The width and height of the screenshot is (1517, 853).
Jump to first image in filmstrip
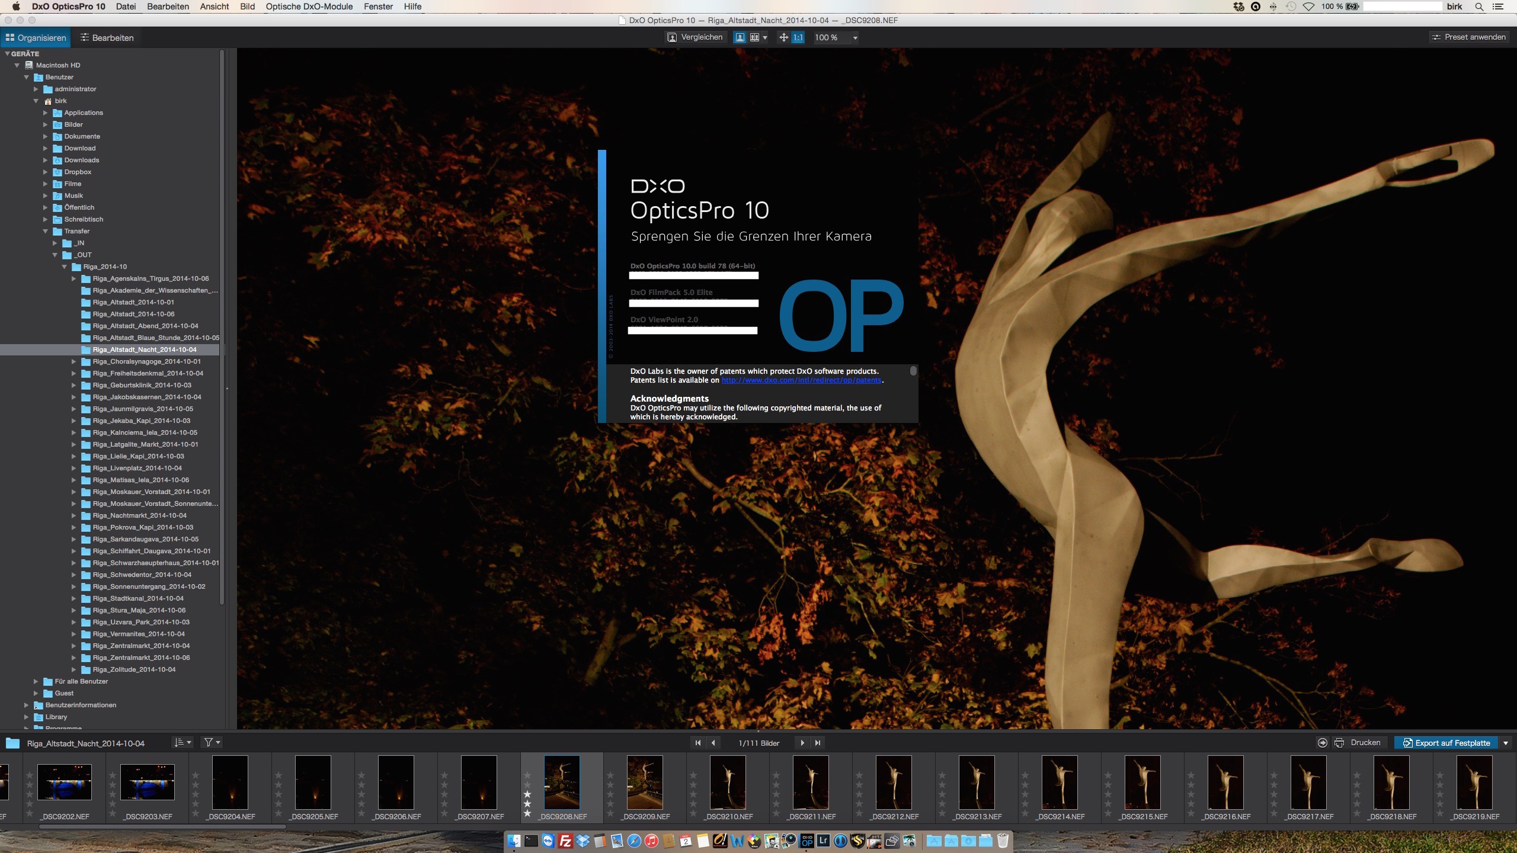click(698, 743)
